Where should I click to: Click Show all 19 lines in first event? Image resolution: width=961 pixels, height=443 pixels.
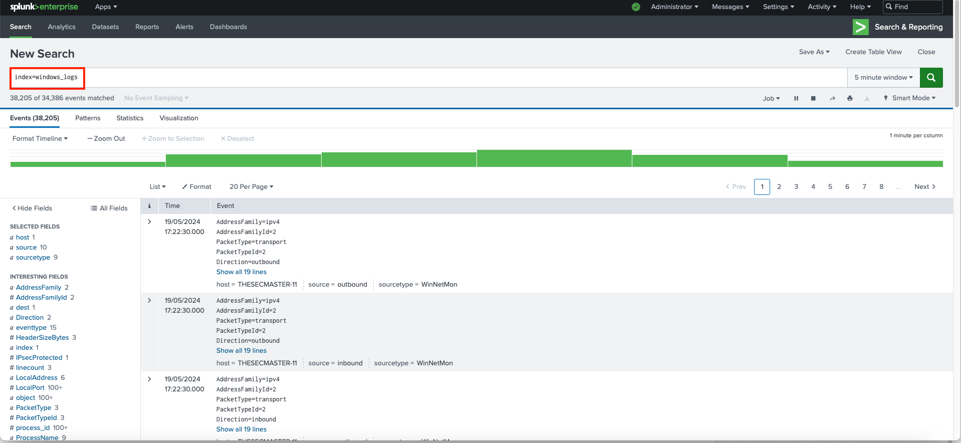pyautogui.click(x=242, y=272)
